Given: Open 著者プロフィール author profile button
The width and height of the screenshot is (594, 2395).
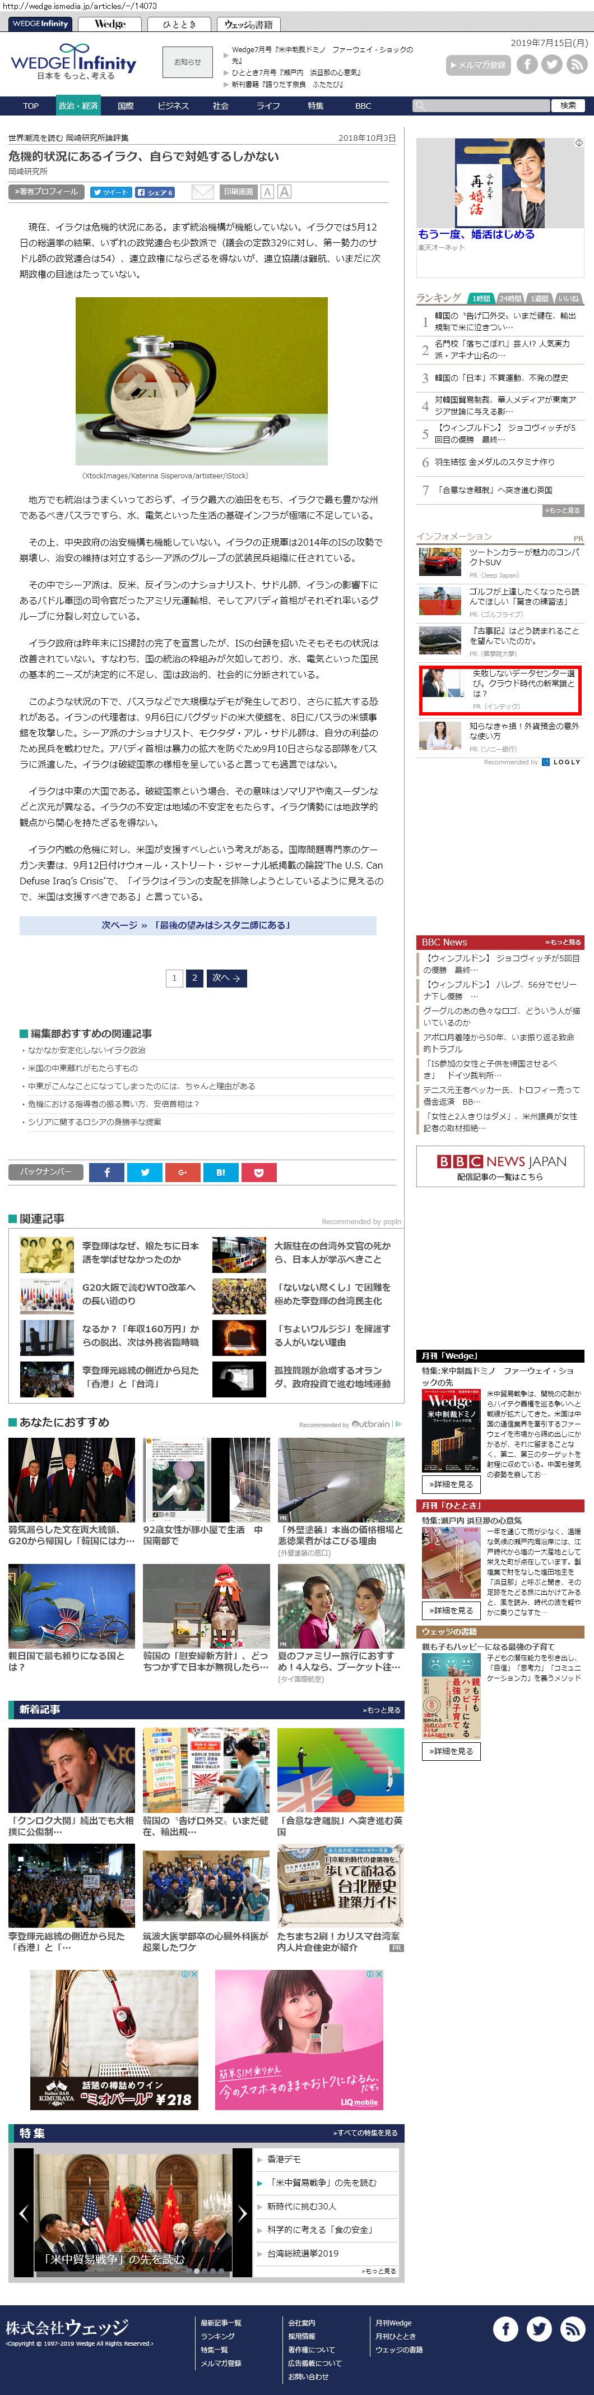Looking at the screenshot, I should point(45,192).
